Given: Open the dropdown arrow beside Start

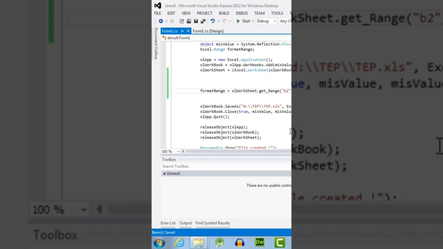Looking at the screenshot, I should (253, 21).
